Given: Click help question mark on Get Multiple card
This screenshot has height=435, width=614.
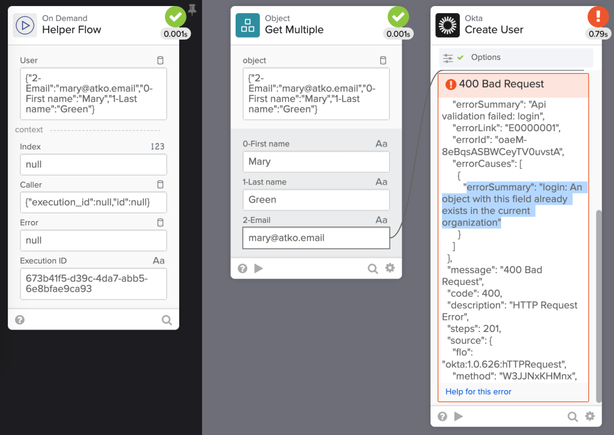Looking at the screenshot, I should (242, 268).
